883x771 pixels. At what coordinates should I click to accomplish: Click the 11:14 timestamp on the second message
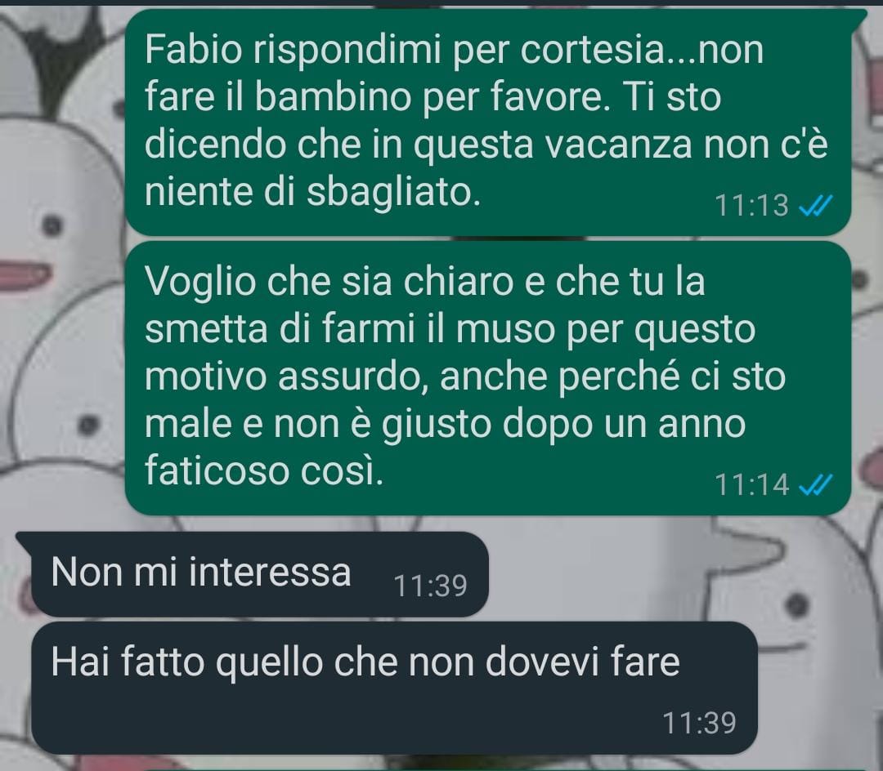[x=751, y=484]
